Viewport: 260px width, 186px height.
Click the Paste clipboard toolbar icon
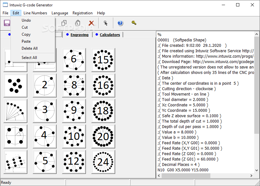point(78,23)
